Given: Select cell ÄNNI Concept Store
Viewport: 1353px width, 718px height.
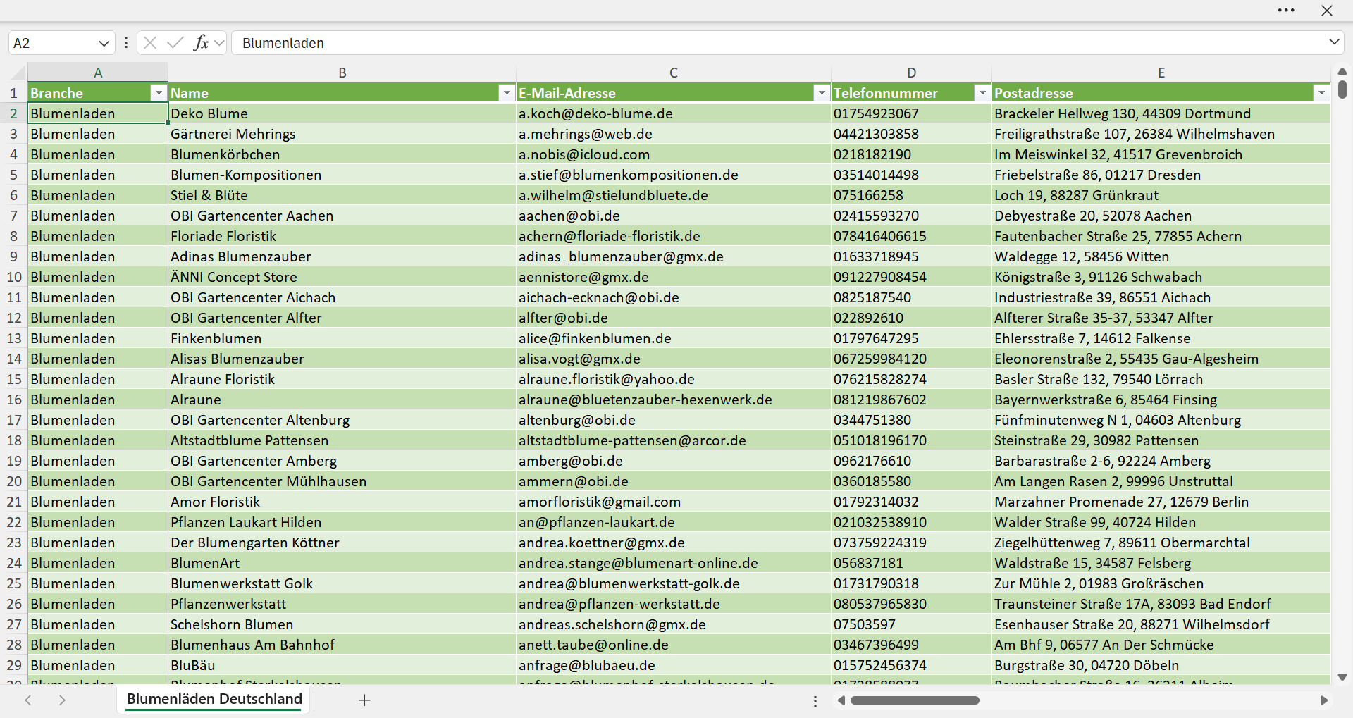Looking at the screenshot, I should (342, 277).
